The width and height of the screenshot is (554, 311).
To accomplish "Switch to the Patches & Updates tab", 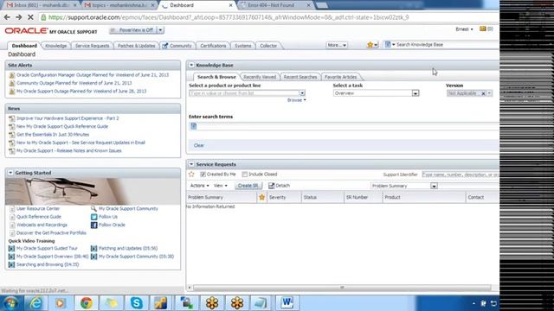I will click(137, 46).
